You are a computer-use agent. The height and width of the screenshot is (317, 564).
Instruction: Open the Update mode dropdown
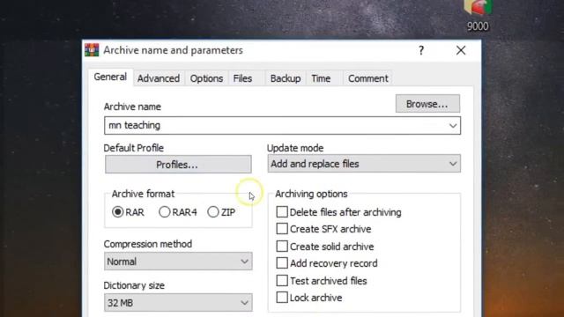tap(364, 164)
